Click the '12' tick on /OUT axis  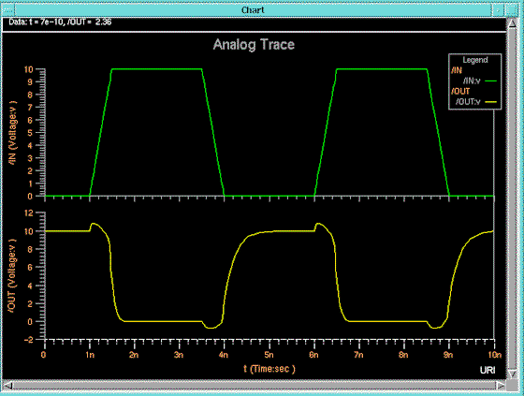[29, 213]
